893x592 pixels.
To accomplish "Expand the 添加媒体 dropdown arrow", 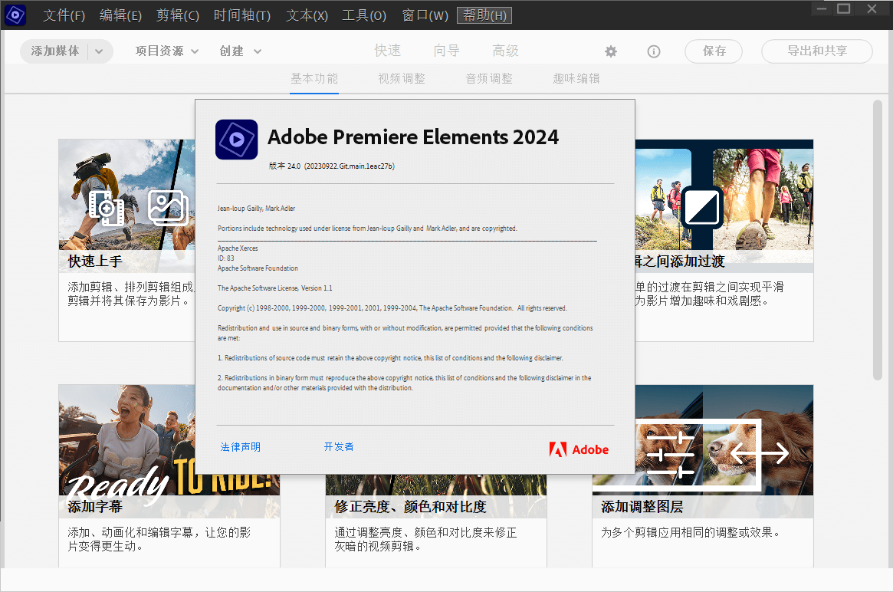I will [x=99, y=51].
